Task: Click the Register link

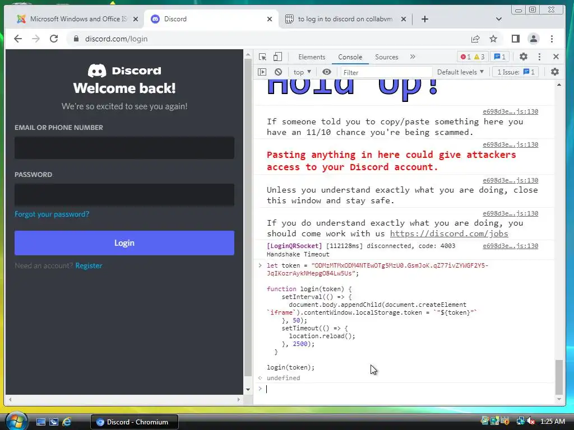Action: pyautogui.click(x=89, y=266)
